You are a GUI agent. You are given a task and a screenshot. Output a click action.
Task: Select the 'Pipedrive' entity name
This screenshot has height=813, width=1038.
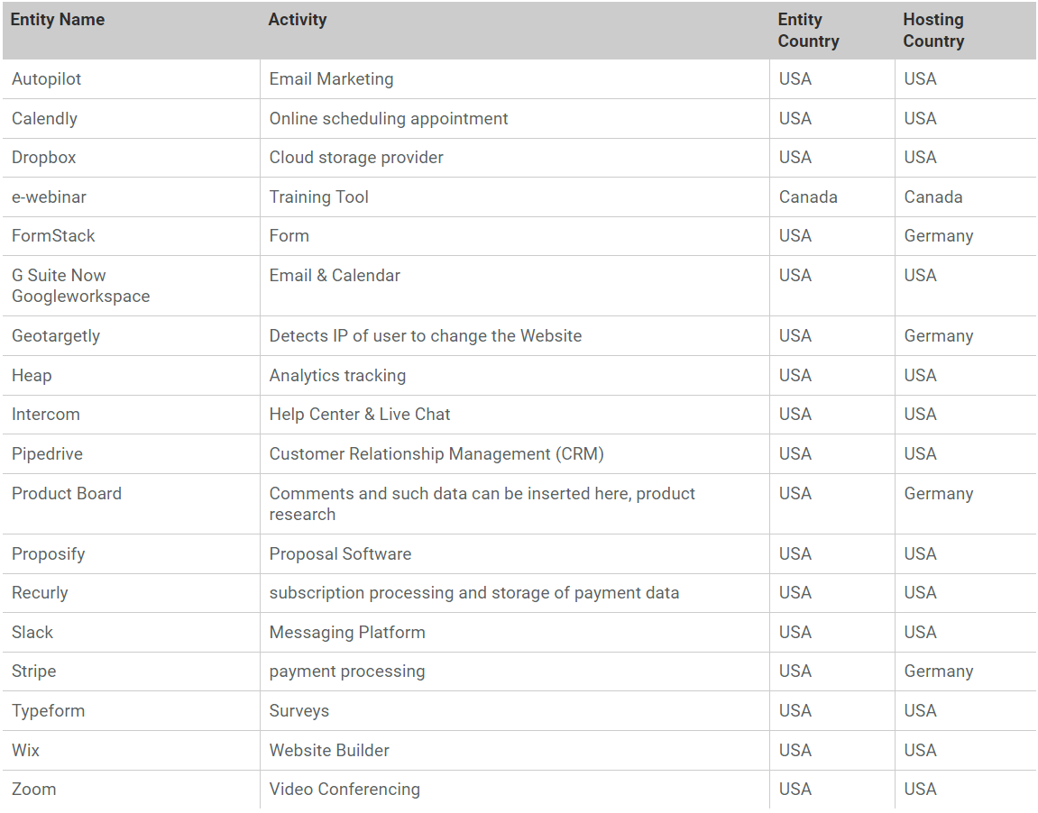[47, 454]
